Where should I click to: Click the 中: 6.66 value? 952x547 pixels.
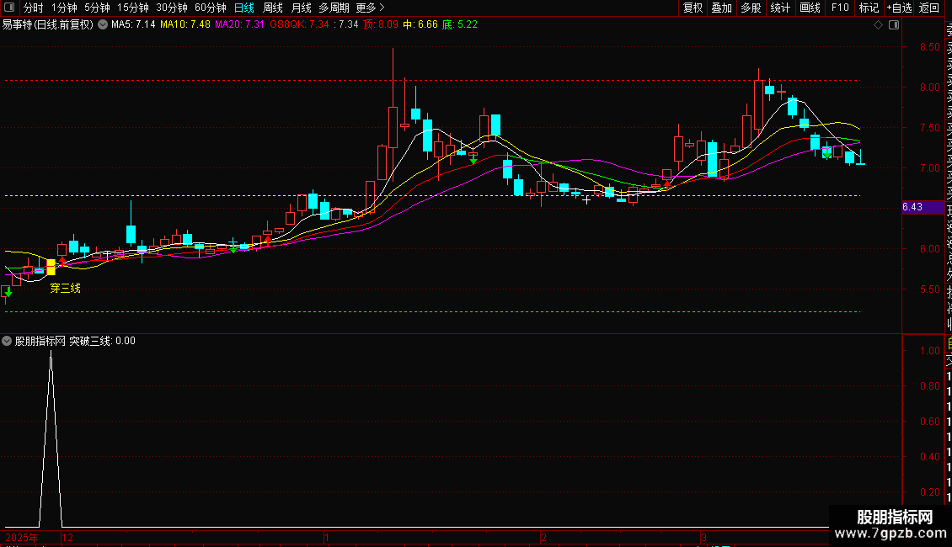(420, 25)
